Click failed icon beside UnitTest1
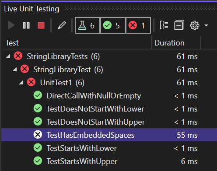This screenshot has height=171, width=217. coord(31,82)
